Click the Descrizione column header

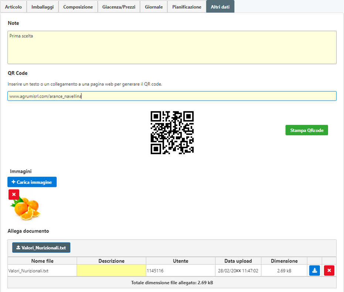(112, 261)
